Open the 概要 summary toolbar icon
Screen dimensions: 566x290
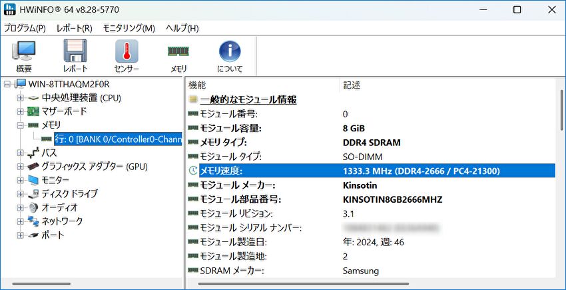[x=24, y=51]
